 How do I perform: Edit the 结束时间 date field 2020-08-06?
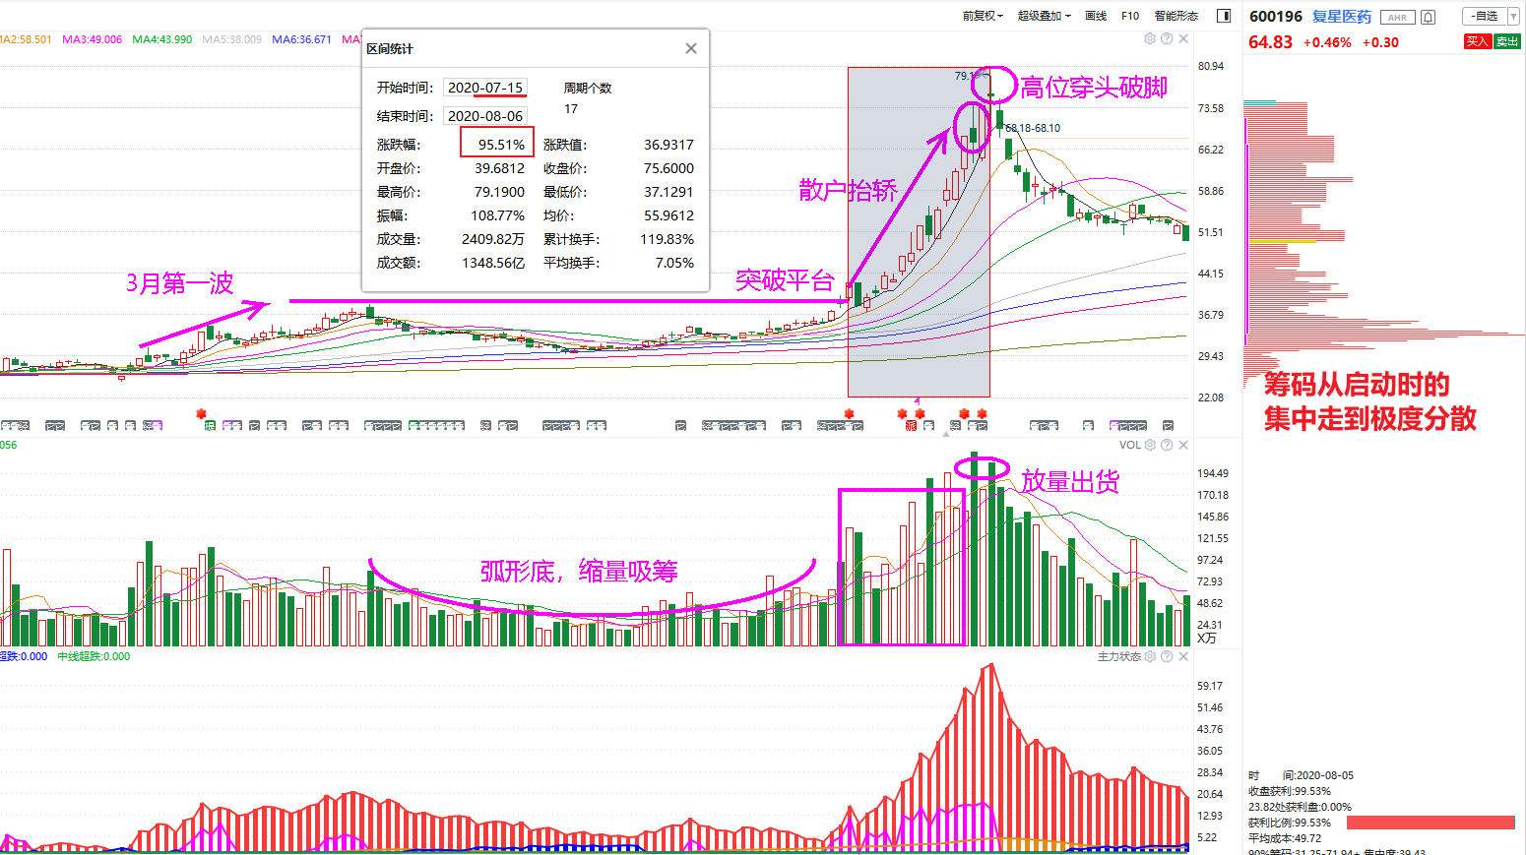tap(484, 116)
